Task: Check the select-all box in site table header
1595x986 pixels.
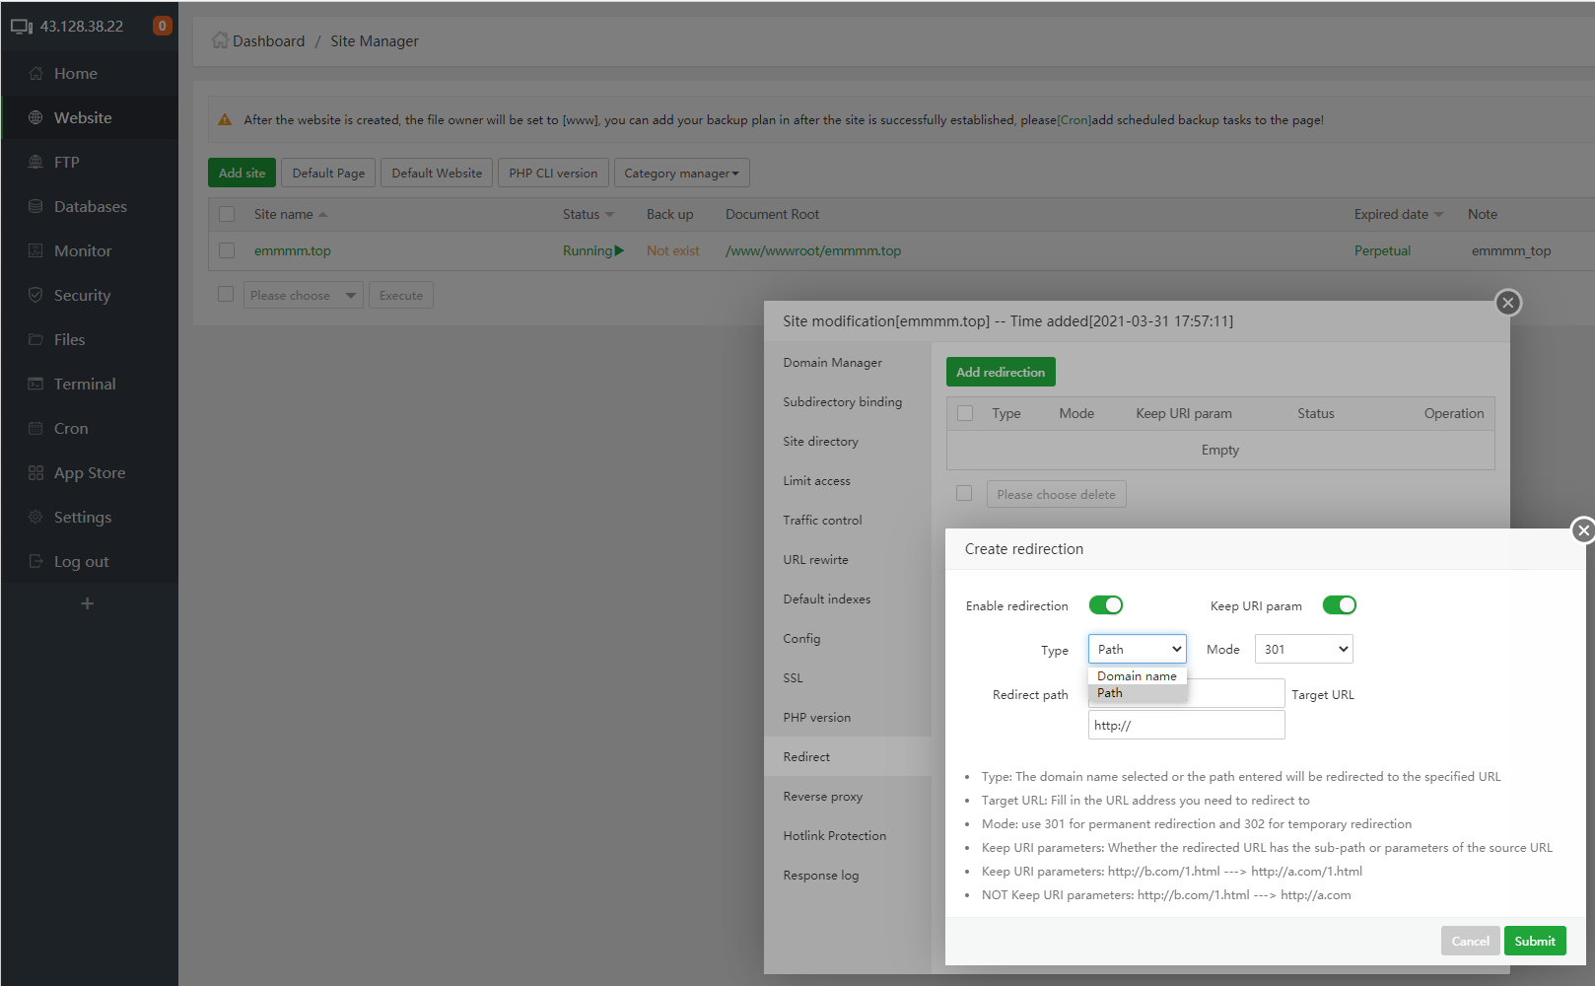Action: (227, 214)
